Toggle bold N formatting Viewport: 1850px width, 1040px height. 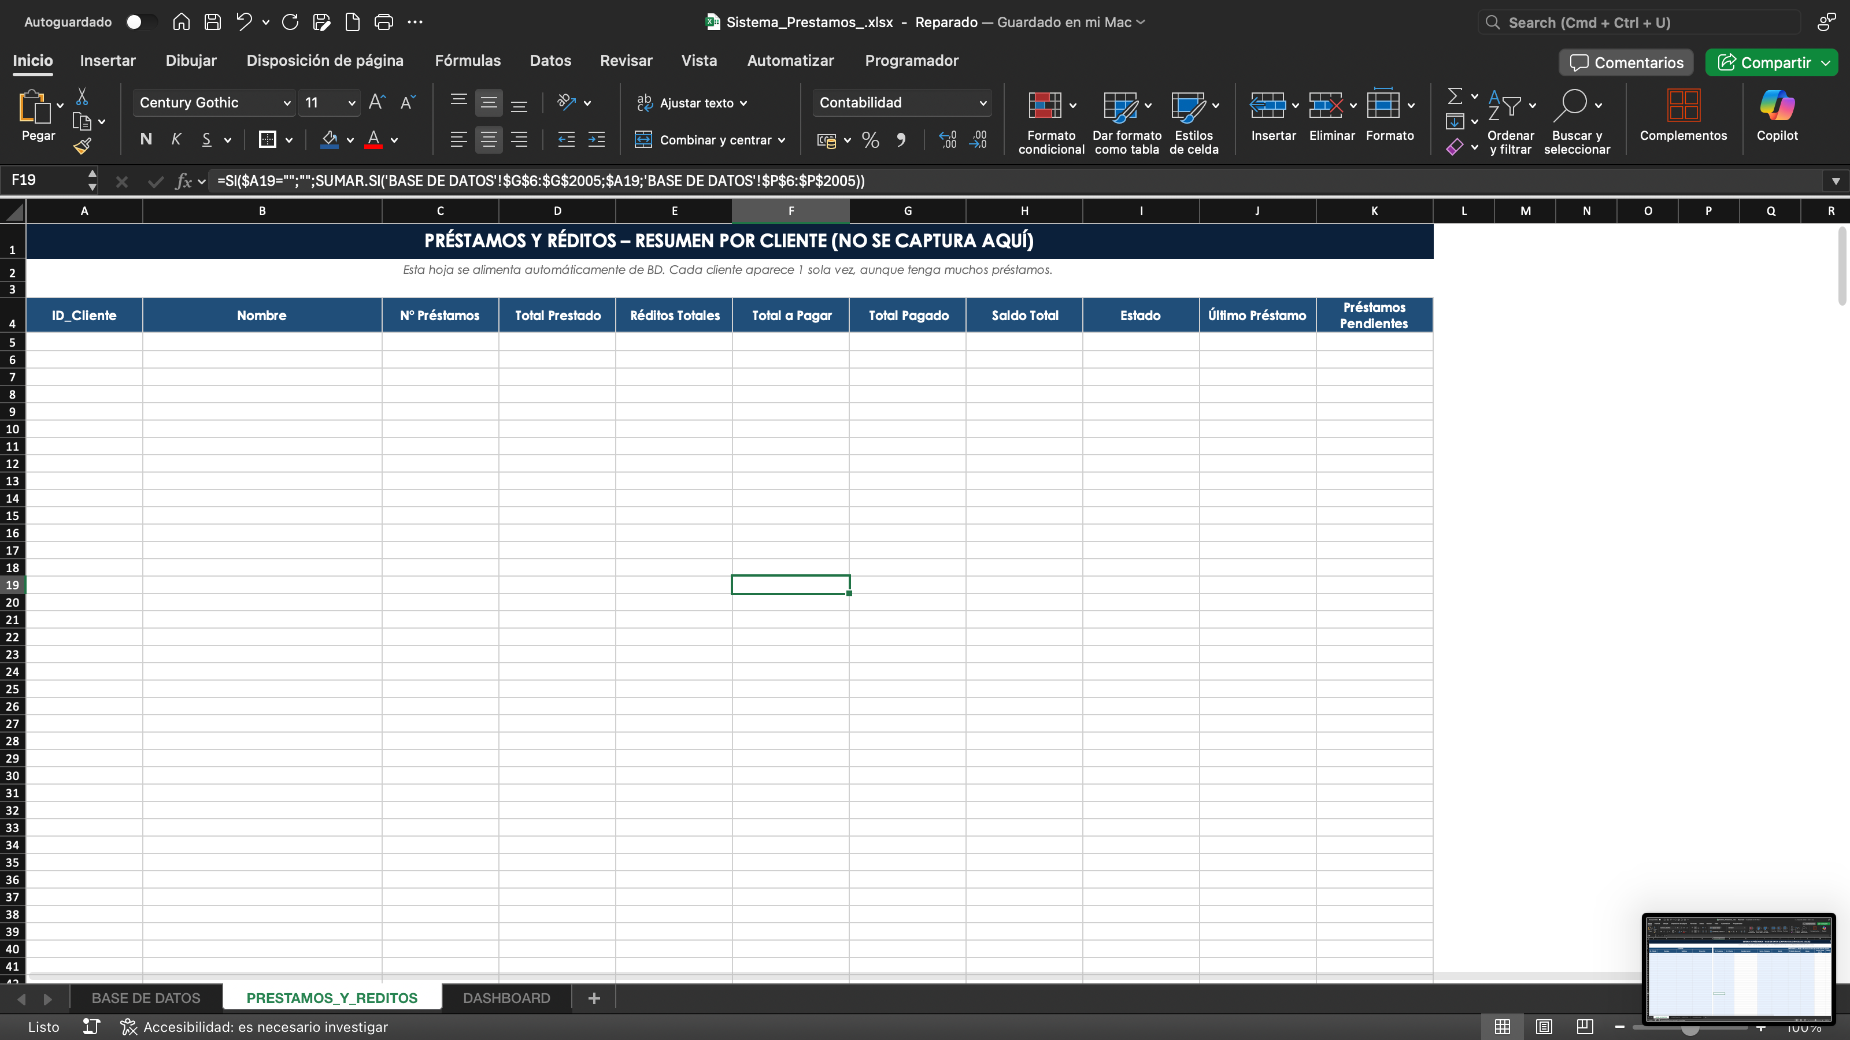146,140
